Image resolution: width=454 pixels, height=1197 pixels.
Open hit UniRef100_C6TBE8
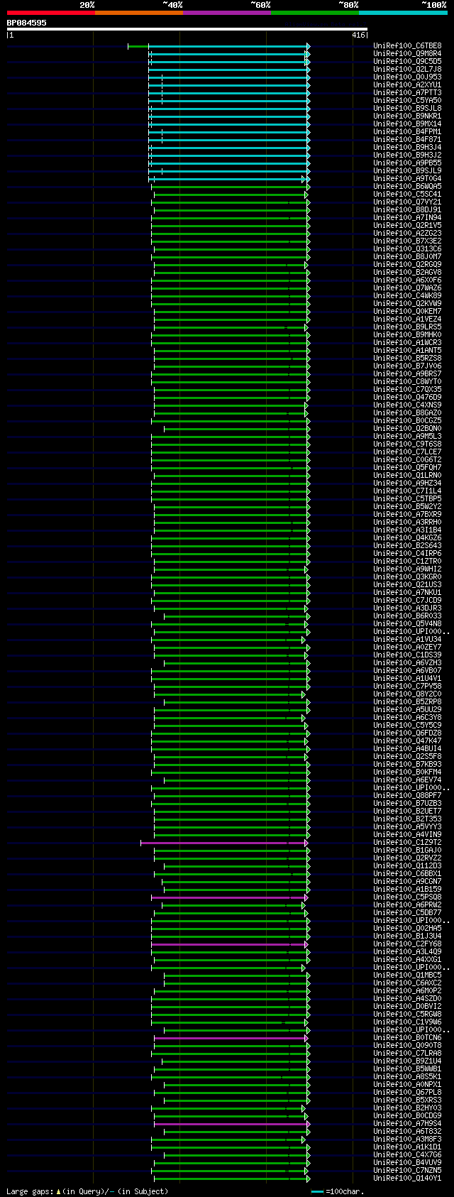pos(407,46)
